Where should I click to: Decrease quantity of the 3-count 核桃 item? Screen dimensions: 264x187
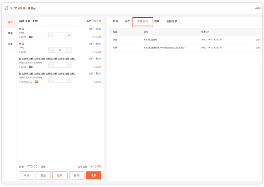coord(51,50)
